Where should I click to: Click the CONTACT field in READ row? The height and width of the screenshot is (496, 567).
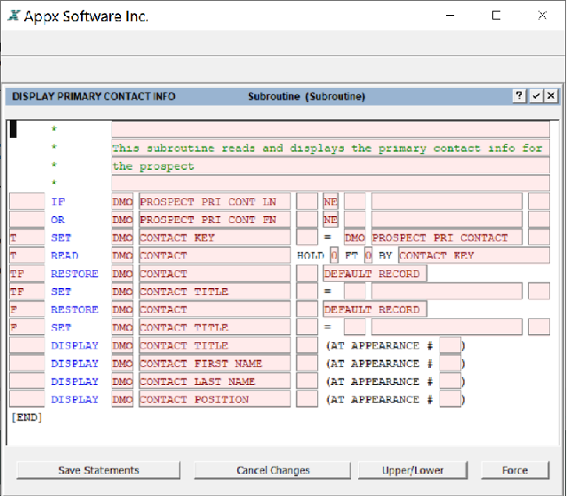[214, 255]
